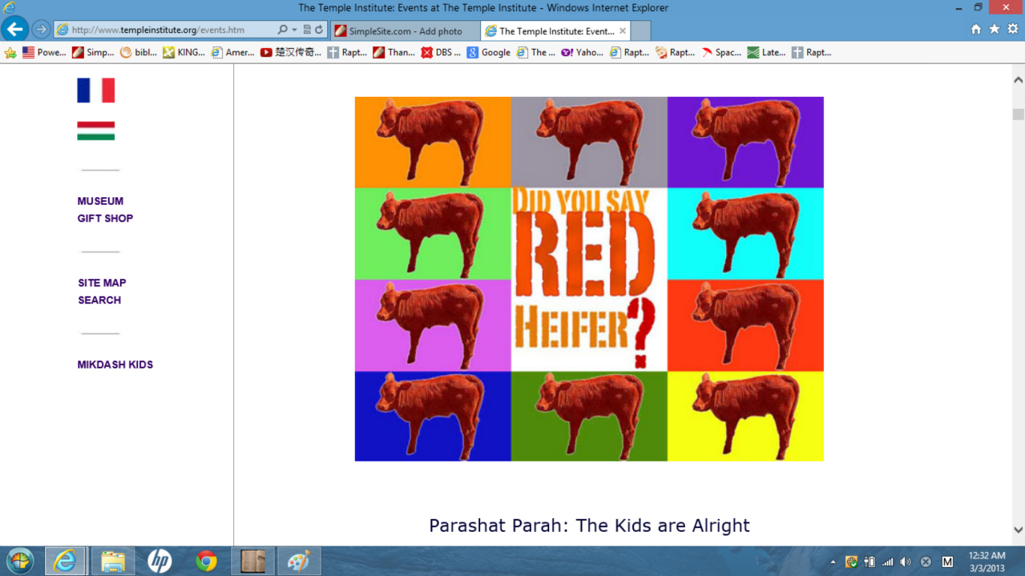Open File Explorer from the taskbar

(113, 561)
